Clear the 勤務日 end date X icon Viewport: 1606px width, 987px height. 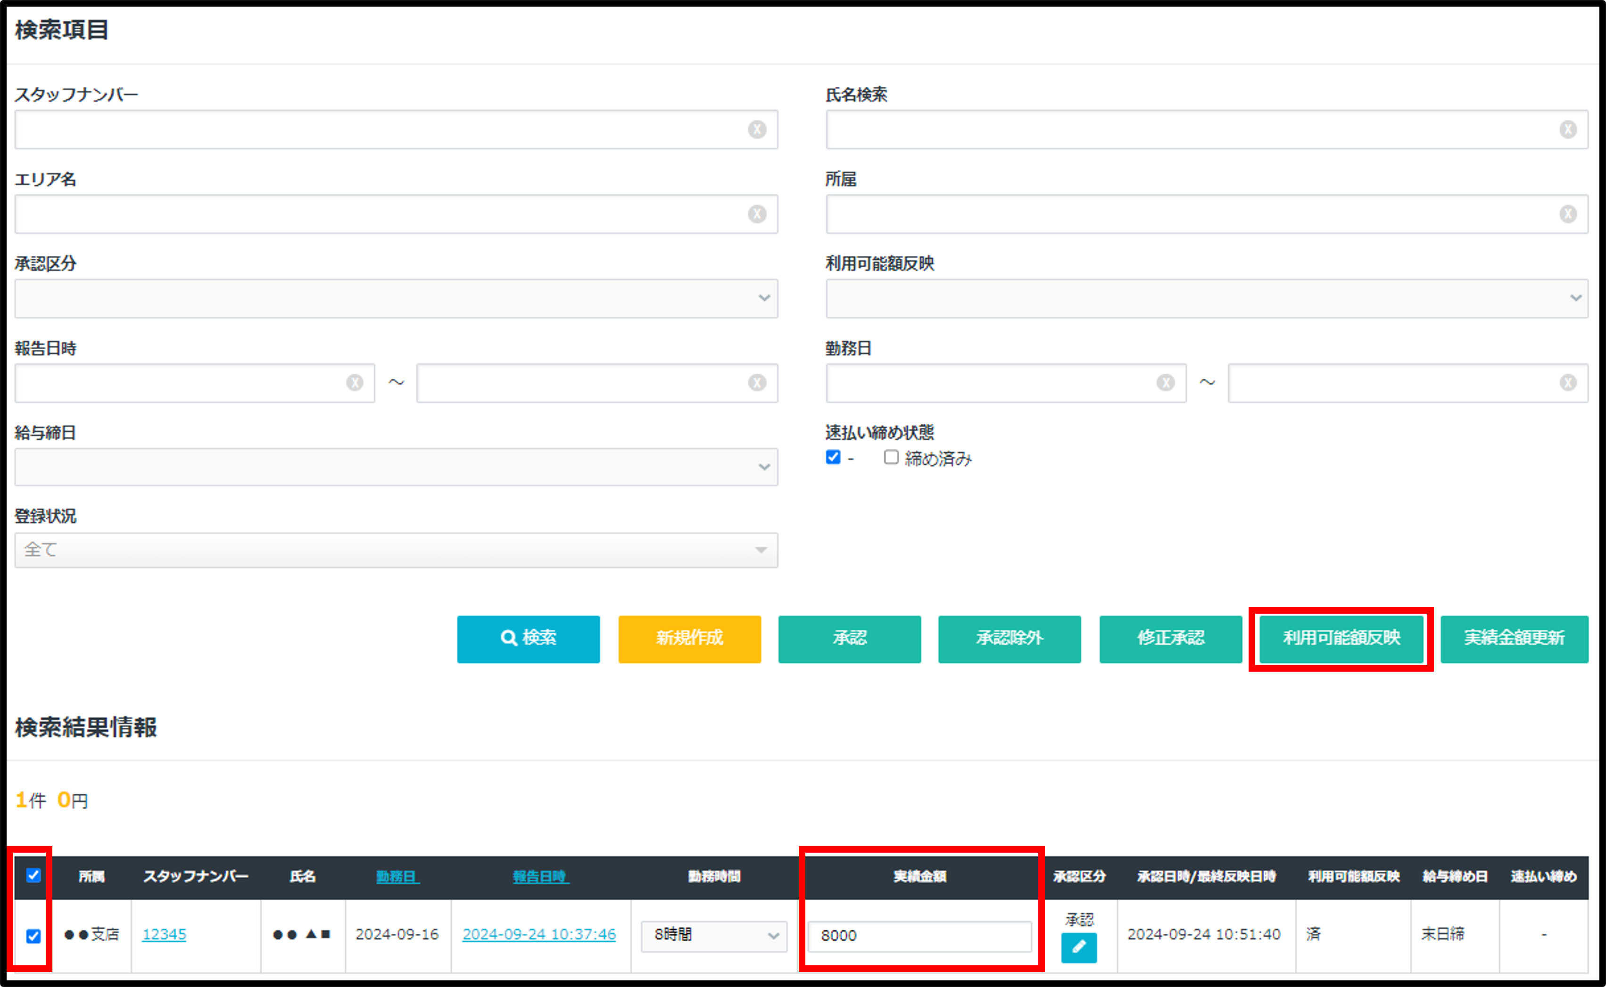tap(1568, 383)
